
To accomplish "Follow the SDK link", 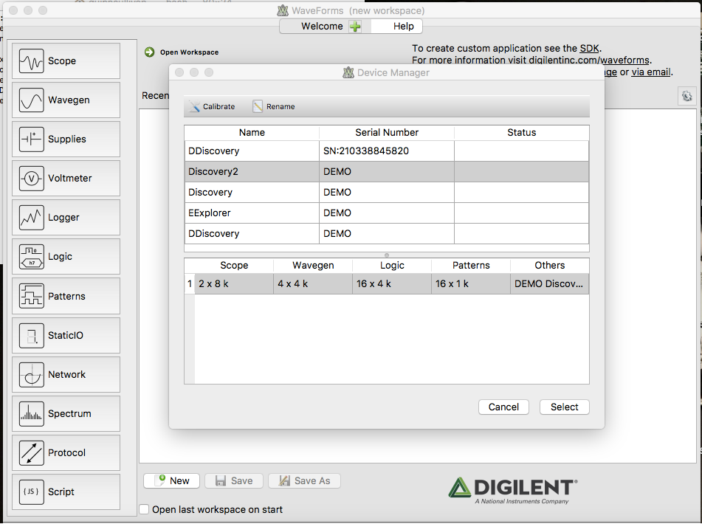I will click(589, 48).
